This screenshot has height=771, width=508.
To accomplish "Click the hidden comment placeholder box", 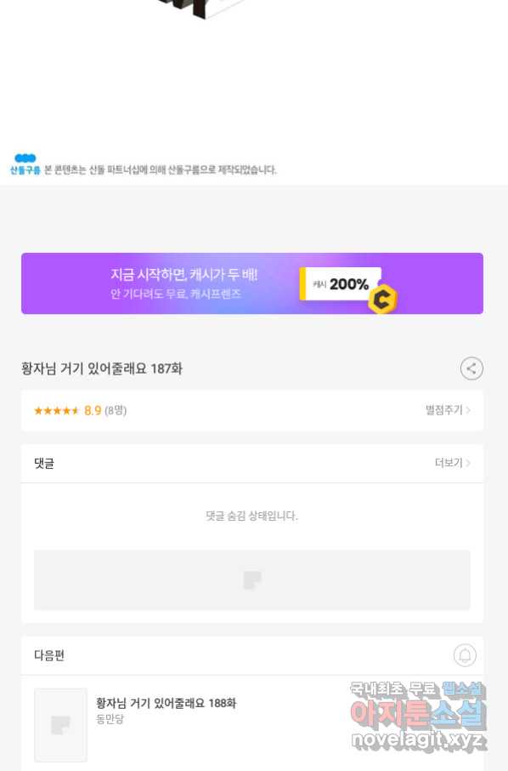I will click(252, 580).
